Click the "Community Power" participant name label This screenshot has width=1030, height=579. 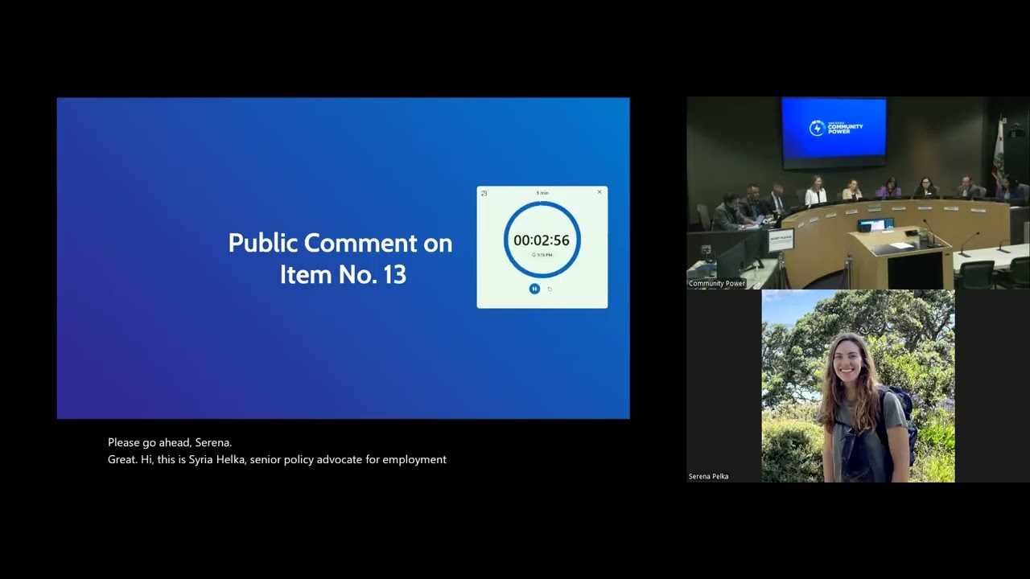point(717,284)
